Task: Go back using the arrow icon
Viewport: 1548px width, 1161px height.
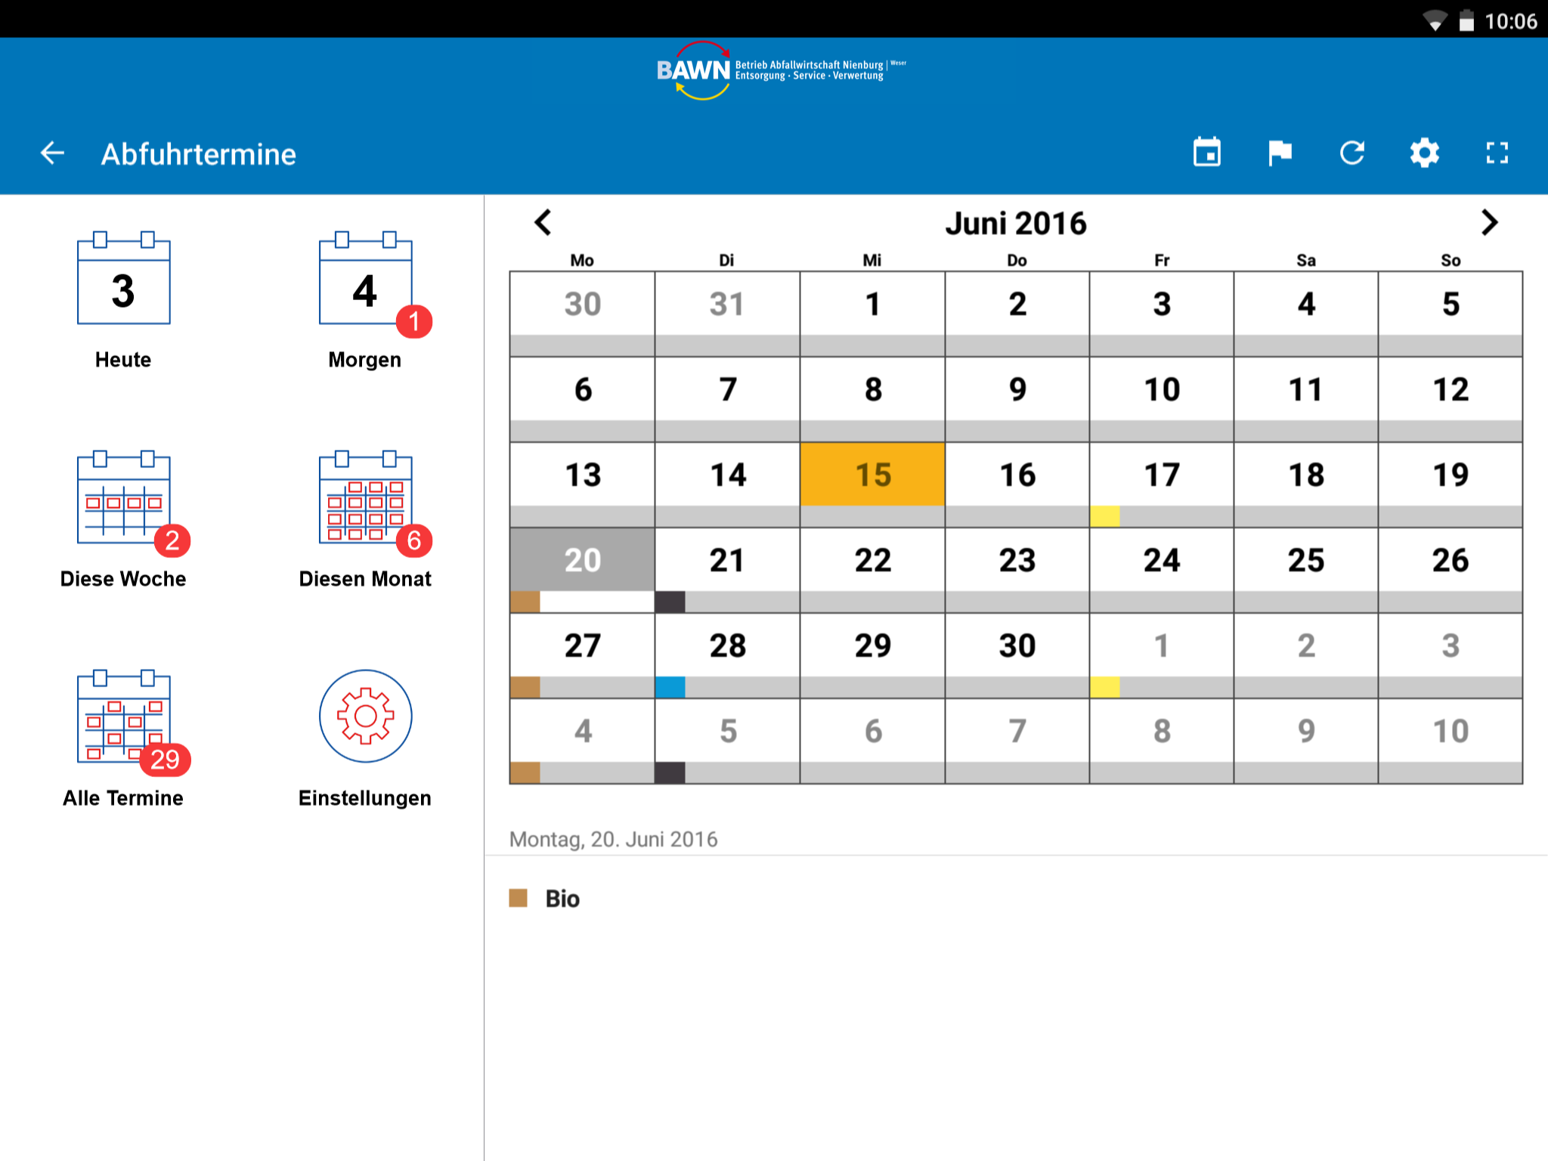Action: click(52, 153)
